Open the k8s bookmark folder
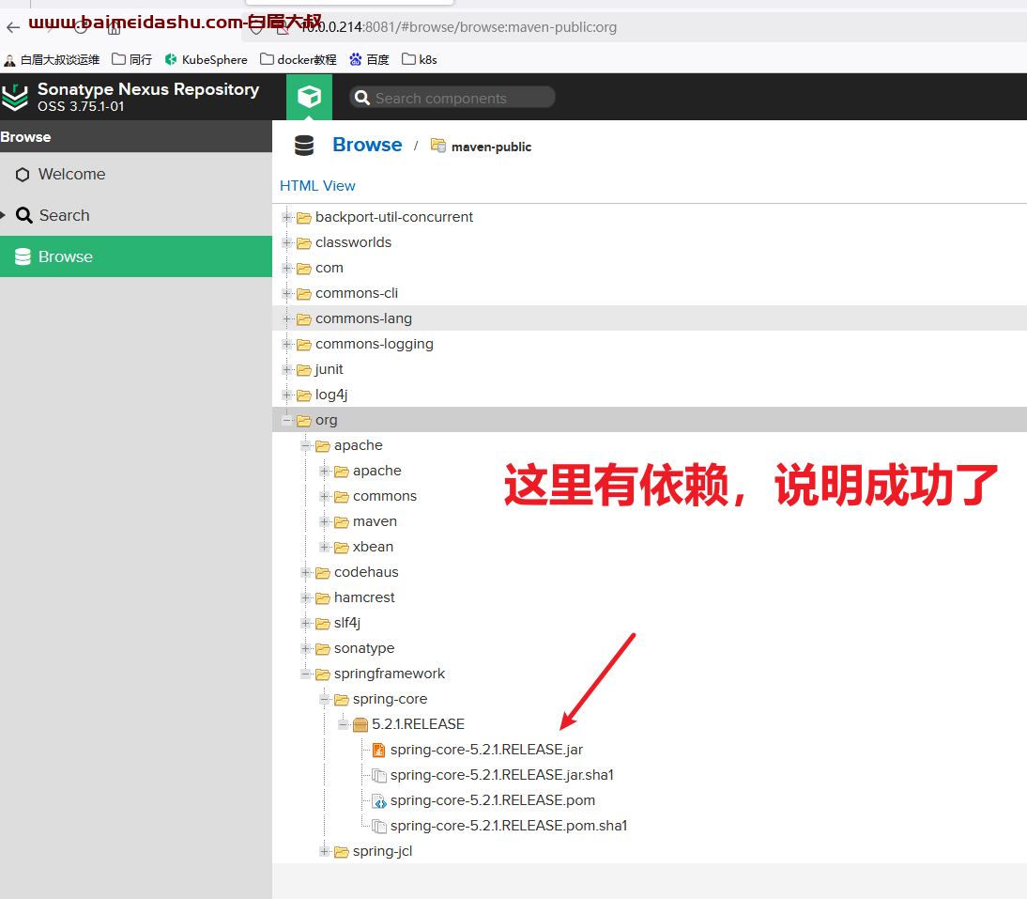Viewport: 1027px width, 899px height. click(420, 59)
